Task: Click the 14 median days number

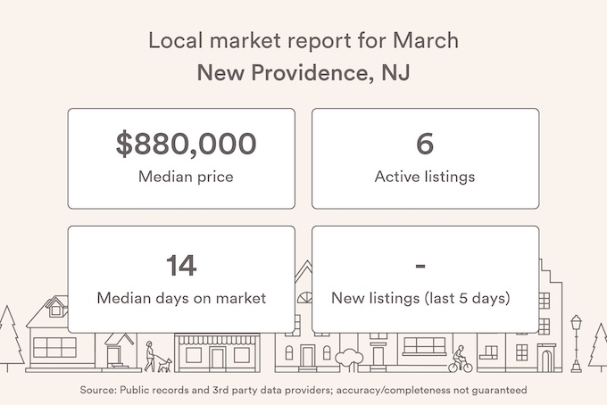Action: (x=181, y=265)
